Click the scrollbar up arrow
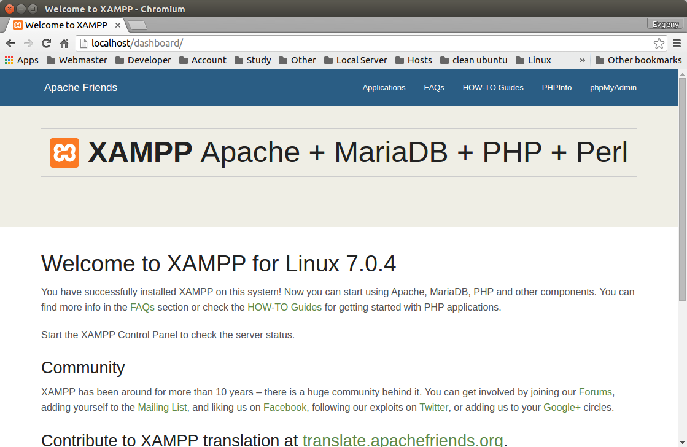The height and width of the screenshot is (447, 687). (682, 74)
